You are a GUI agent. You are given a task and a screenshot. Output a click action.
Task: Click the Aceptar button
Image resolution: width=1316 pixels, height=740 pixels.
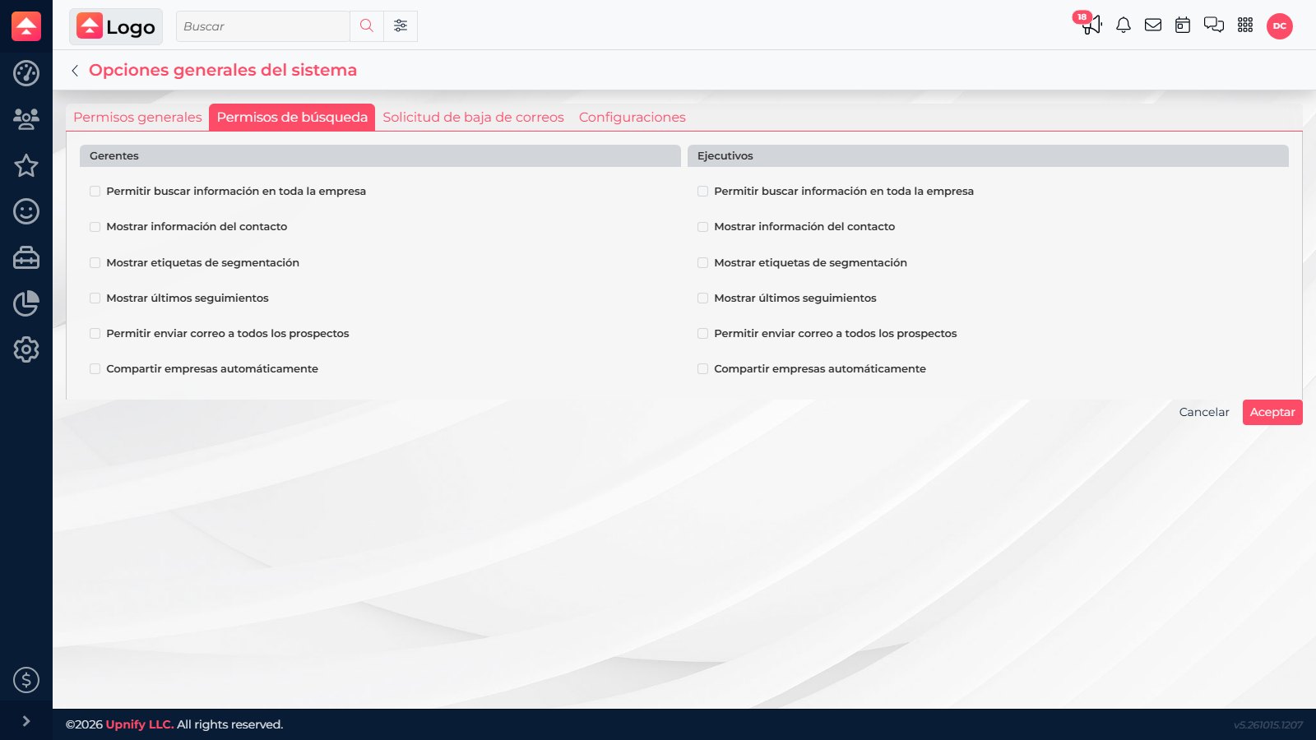(x=1272, y=412)
